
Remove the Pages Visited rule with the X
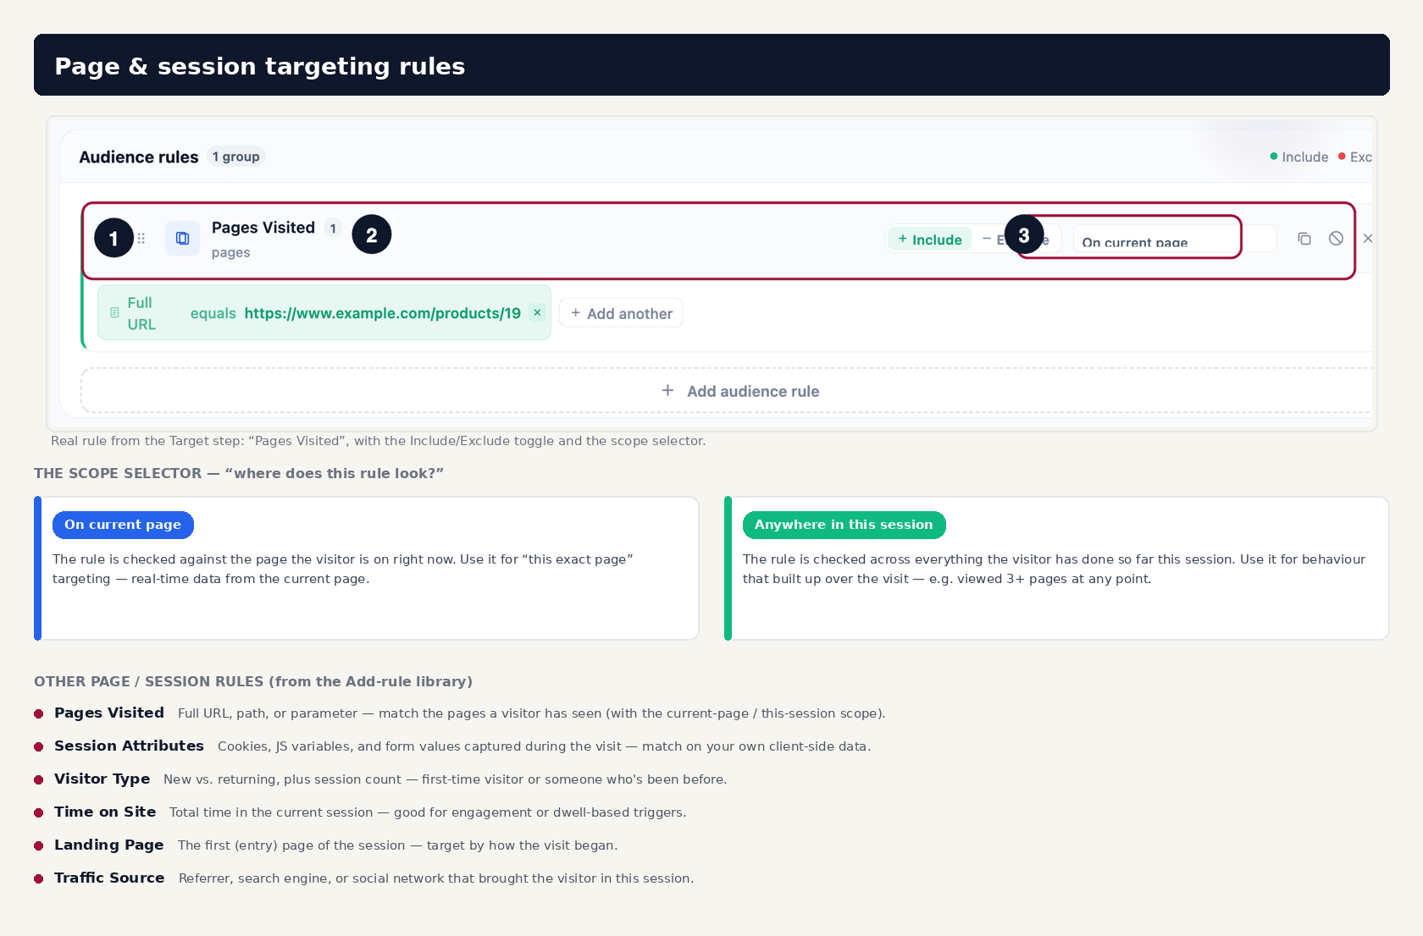point(1367,239)
